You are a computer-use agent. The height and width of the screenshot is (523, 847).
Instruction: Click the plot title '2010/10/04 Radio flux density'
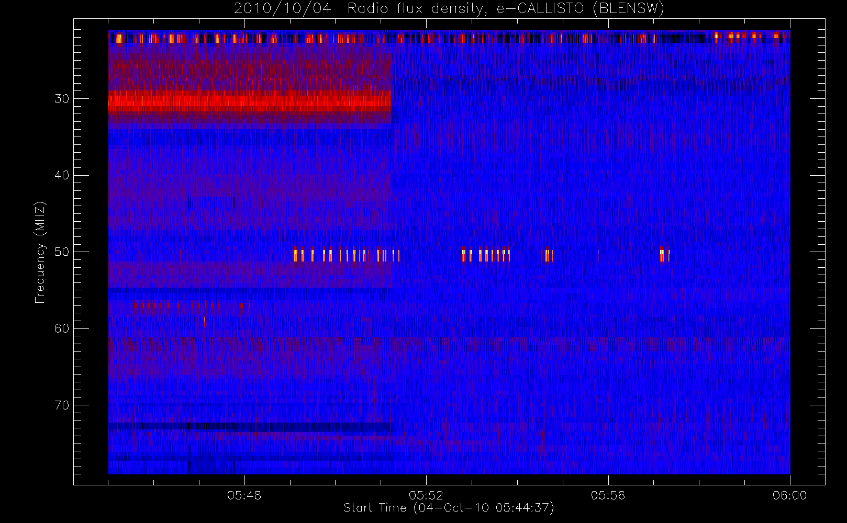tap(449, 9)
